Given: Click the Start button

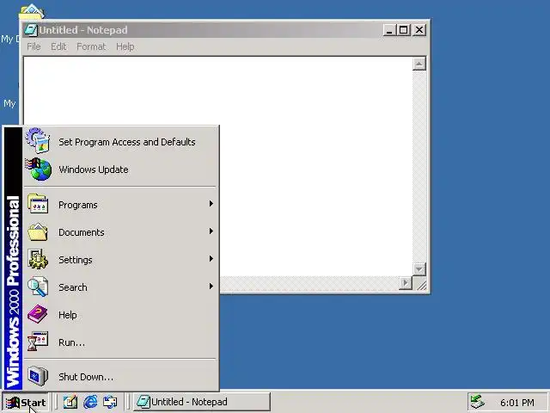Looking at the screenshot, I should coord(26,402).
